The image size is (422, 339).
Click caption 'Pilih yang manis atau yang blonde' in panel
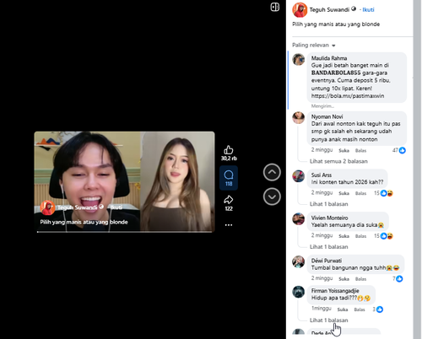[x=336, y=24]
